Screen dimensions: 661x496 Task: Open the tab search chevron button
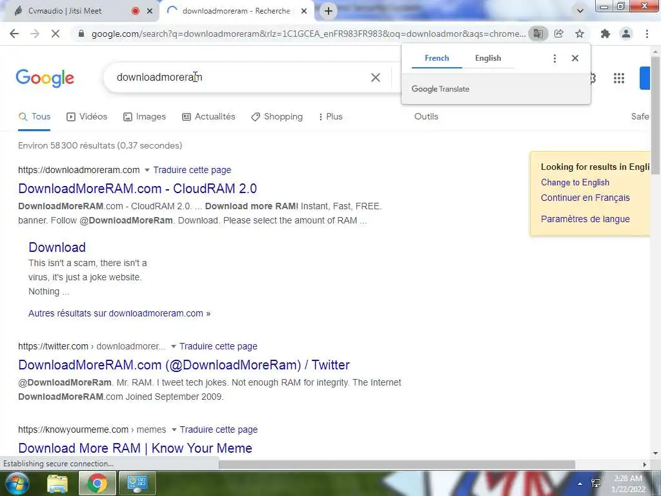tap(580, 11)
